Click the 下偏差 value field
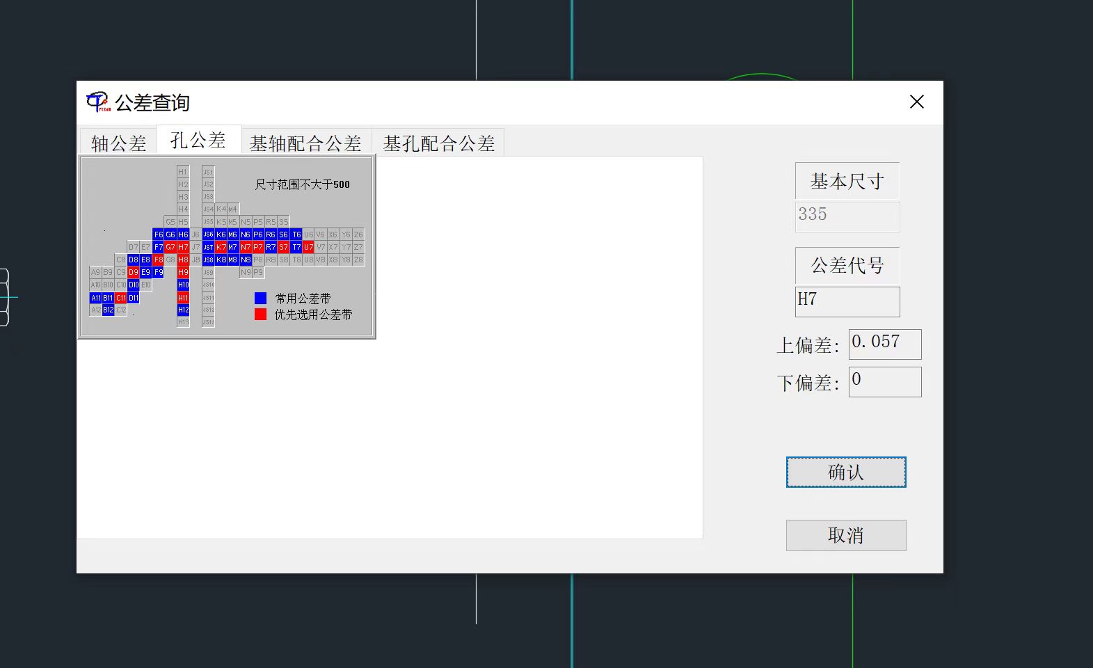The image size is (1093, 668). 884,381
